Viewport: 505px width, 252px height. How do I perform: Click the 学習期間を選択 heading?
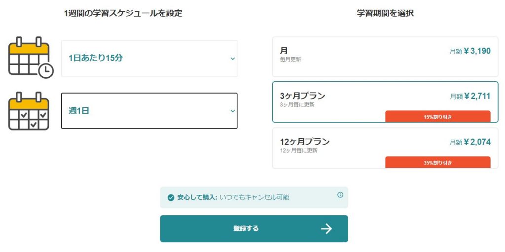(385, 13)
